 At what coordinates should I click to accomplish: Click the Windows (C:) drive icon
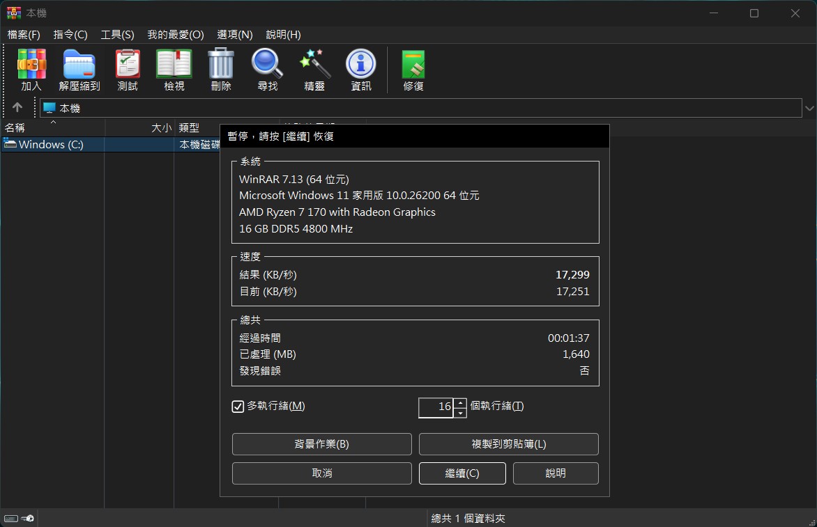(10, 144)
